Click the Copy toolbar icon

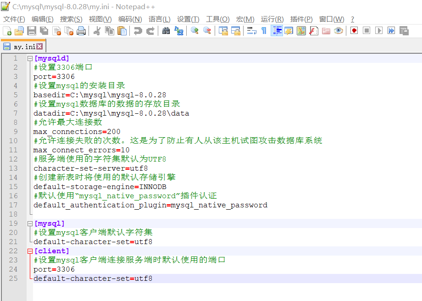110,31
